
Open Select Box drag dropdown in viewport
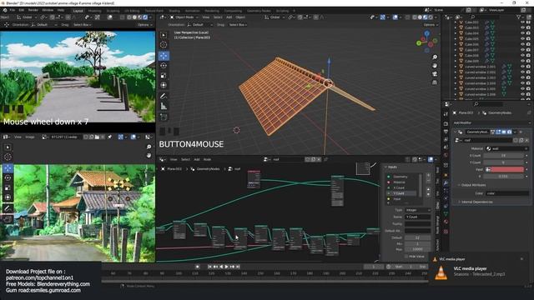tap(238, 25)
